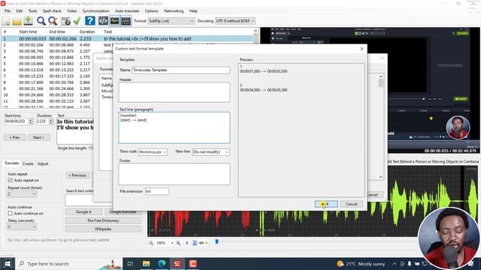
Task: Click the Next subtitle button
Action: point(38,137)
